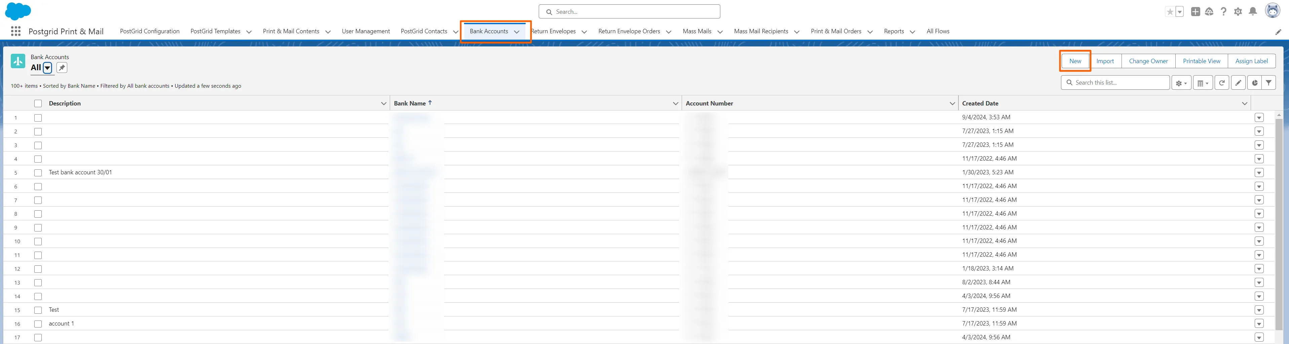1289x344 pixels.
Task: Select the checkbox for row 5
Action: coord(38,173)
